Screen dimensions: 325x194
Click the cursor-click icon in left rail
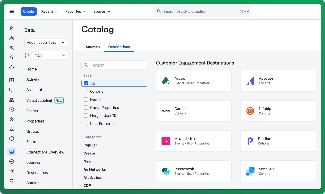click(x=12, y=48)
